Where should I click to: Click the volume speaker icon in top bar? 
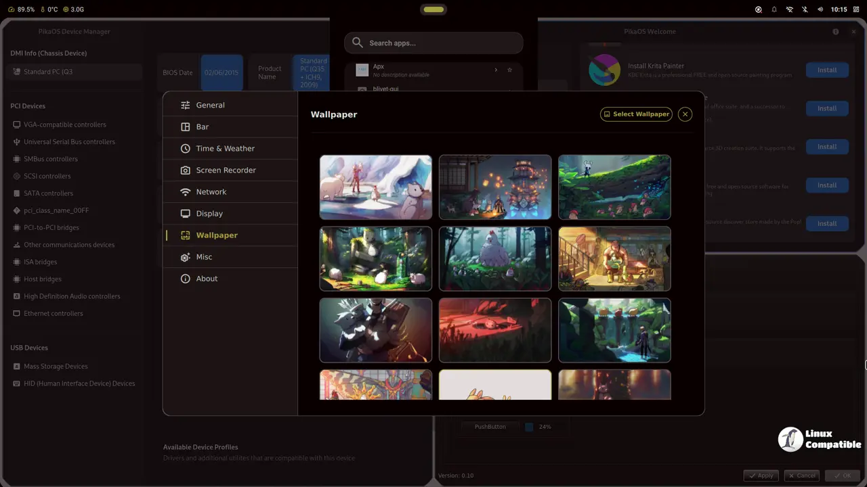(x=820, y=9)
